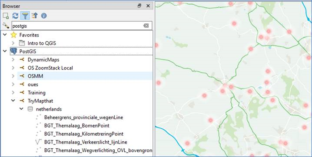Select the Training entry
This screenshot has height=157, width=312.
[x=37, y=92]
